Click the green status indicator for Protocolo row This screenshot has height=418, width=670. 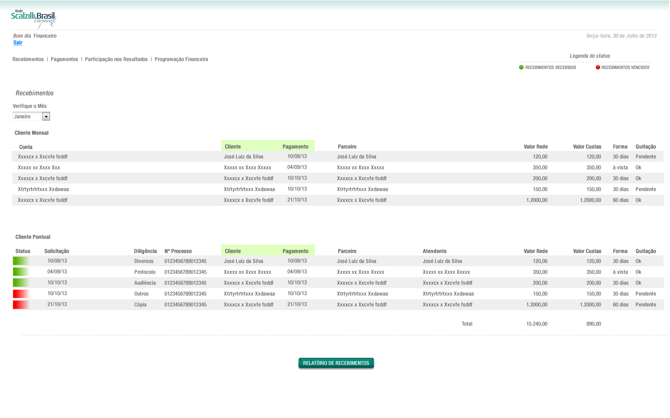[21, 272]
